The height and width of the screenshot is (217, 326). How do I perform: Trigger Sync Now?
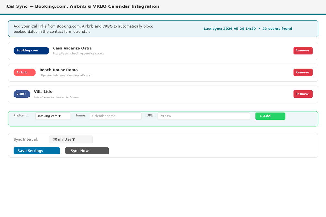point(87,151)
